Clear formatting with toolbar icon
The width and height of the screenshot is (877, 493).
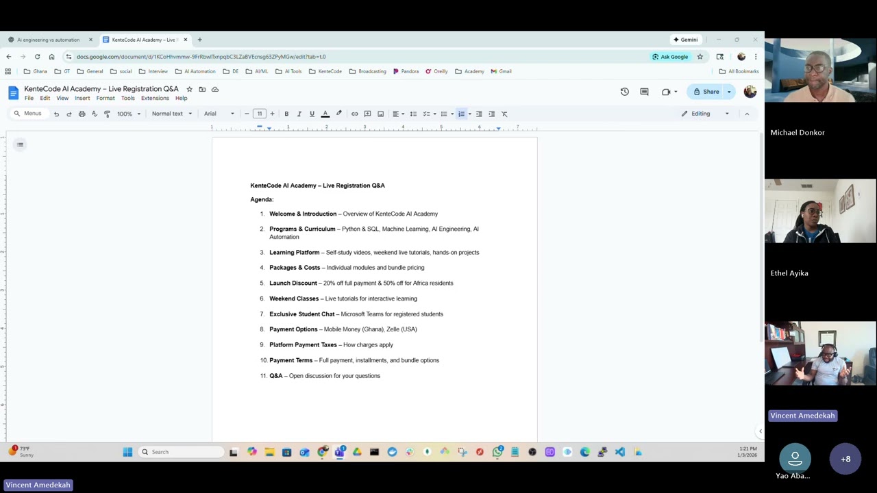[504, 114]
